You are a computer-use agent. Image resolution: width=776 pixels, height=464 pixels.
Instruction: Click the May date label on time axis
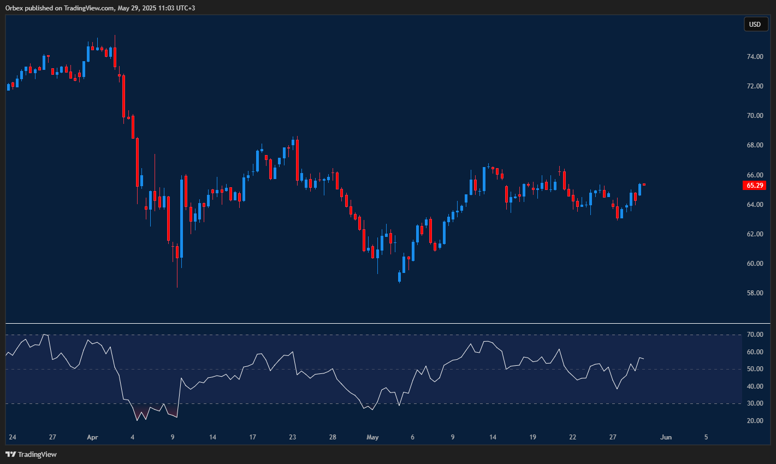click(372, 437)
